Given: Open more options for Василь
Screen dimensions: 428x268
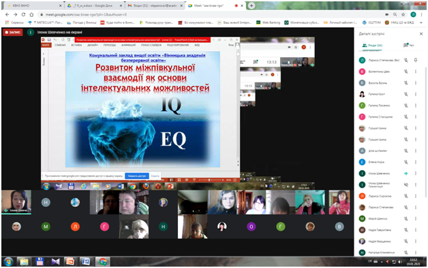Looking at the screenshot, I should pos(416,83).
